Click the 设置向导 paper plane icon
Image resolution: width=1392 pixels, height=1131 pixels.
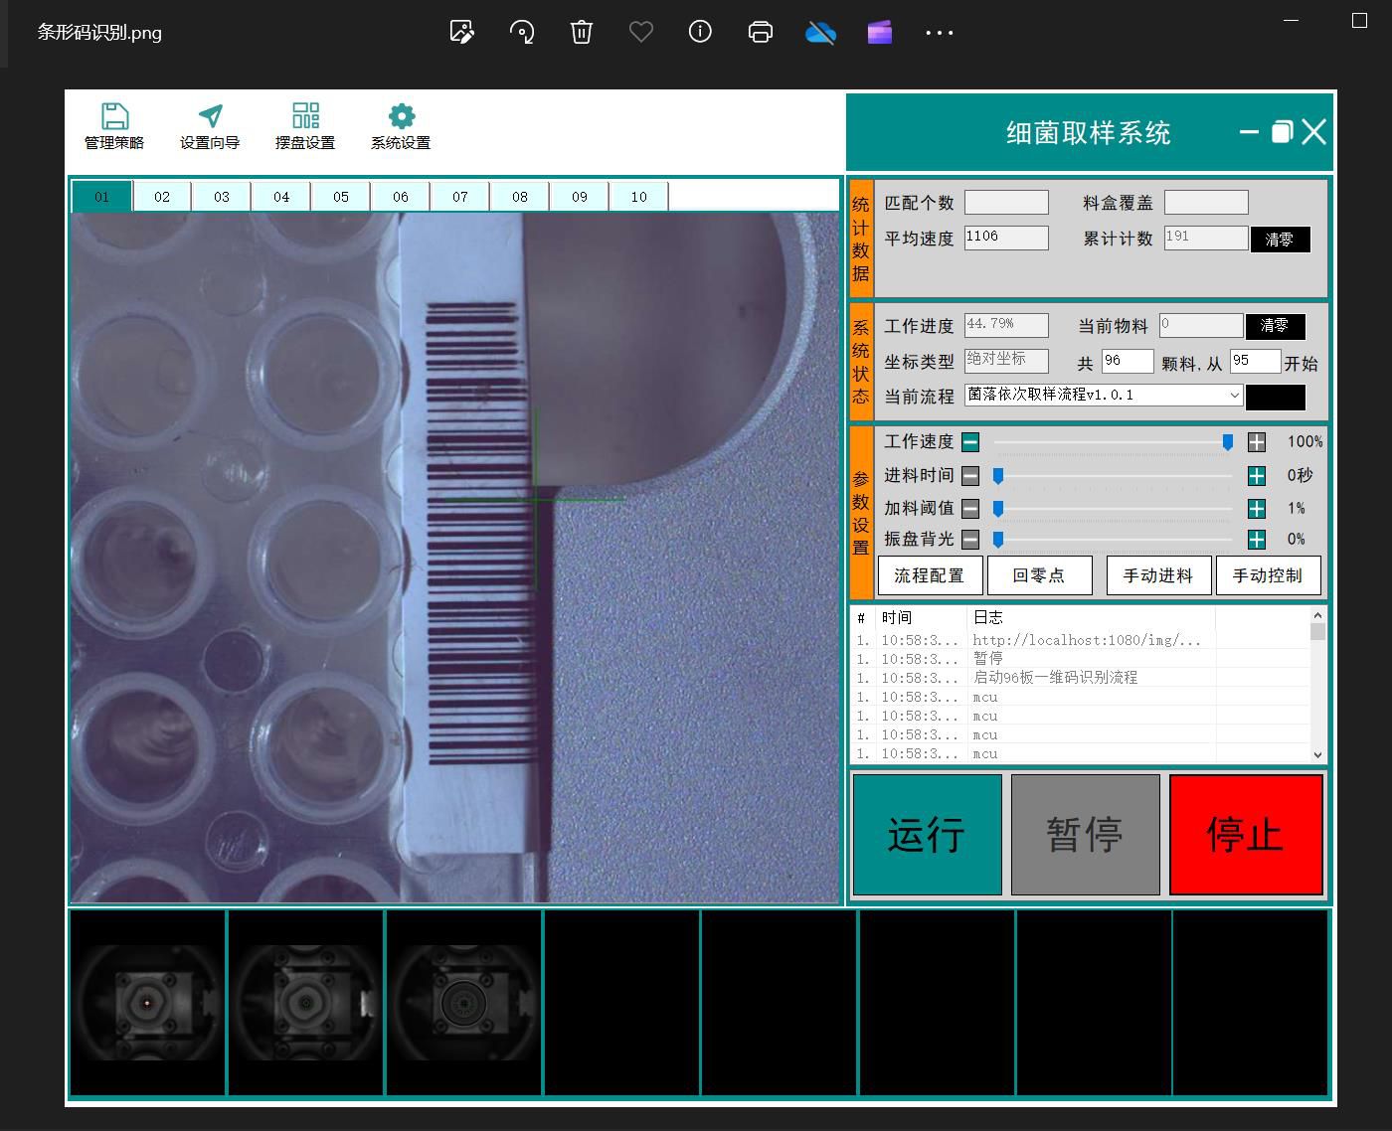click(x=210, y=117)
